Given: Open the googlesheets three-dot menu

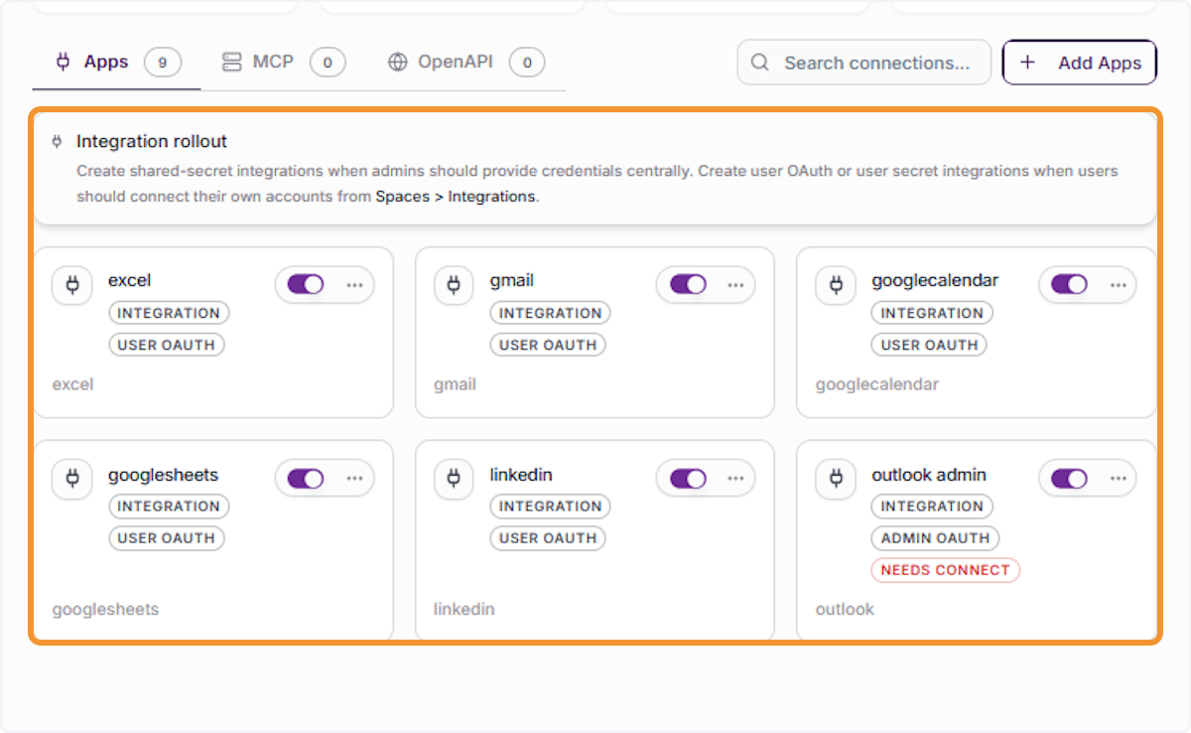Looking at the screenshot, I should 354,479.
